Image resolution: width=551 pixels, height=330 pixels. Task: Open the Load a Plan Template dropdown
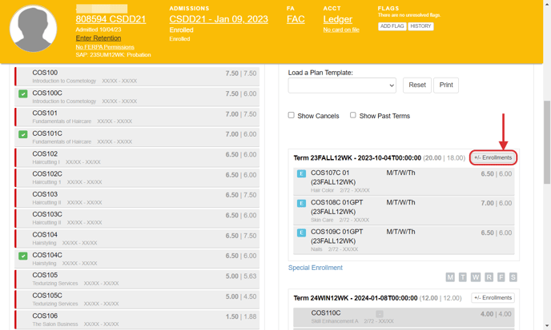[342, 85]
